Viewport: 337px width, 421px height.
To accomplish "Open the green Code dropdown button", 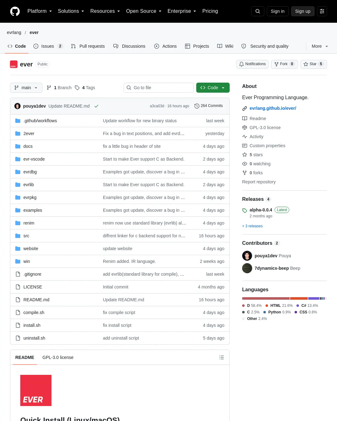I will (x=213, y=88).
